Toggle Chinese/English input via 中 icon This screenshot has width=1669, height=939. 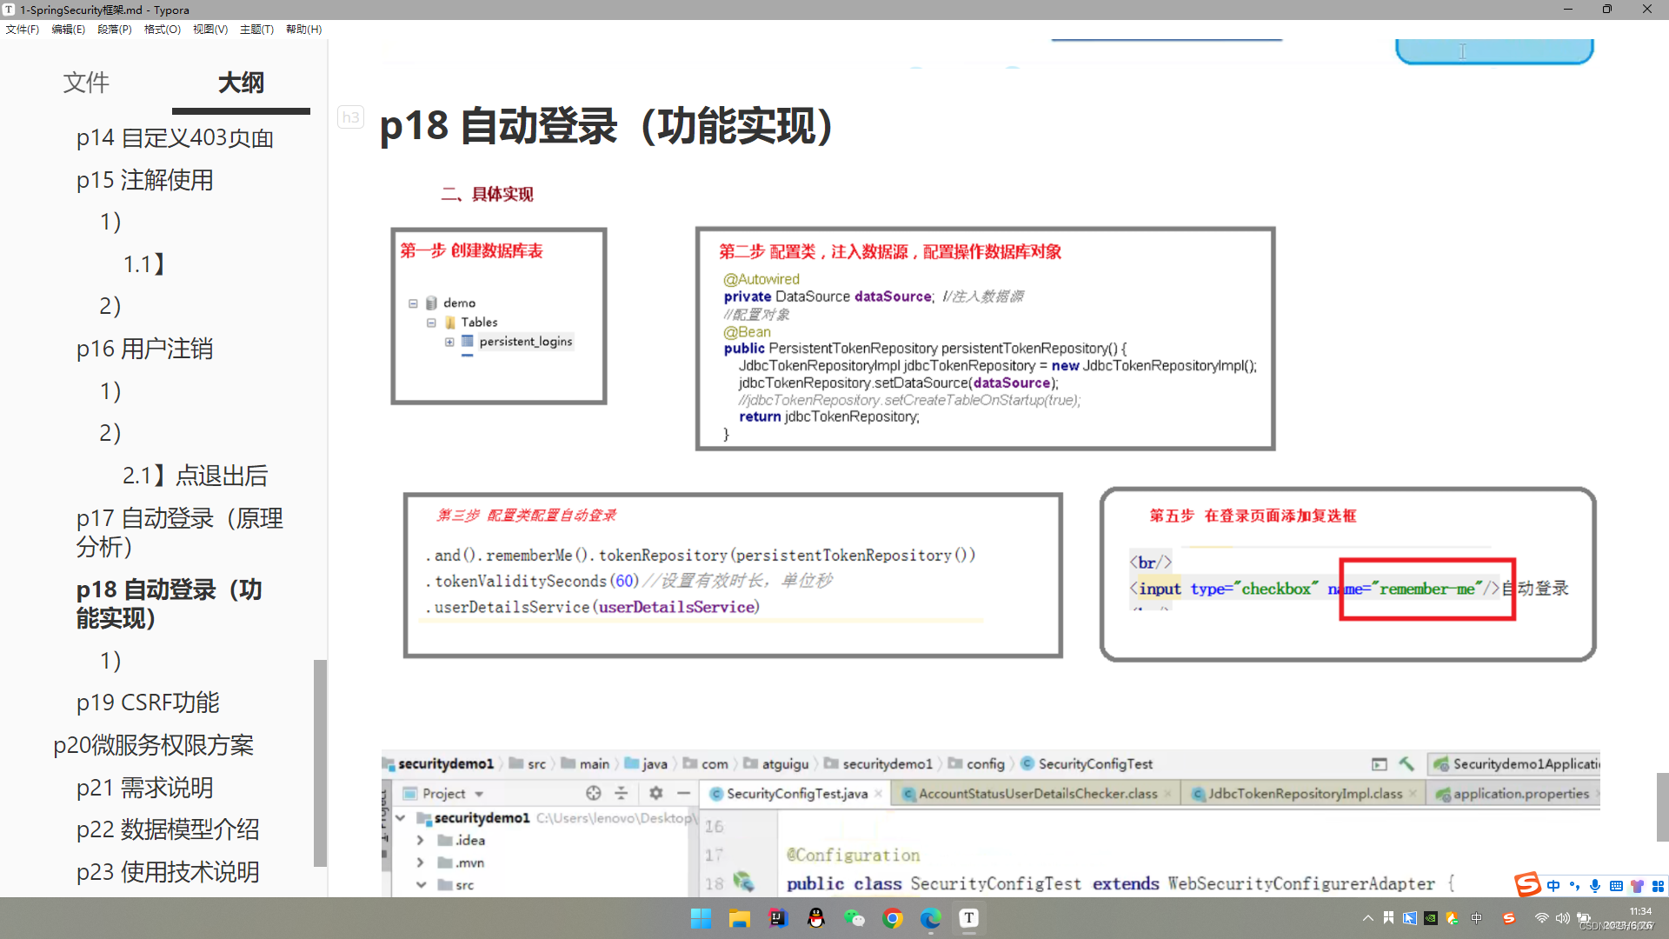coord(1553,885)
